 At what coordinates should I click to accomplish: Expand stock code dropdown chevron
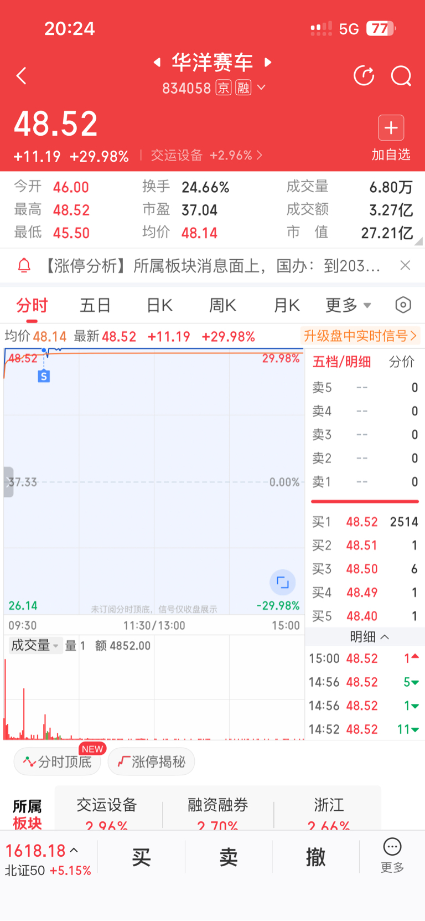pyautogui.click(x=262, y=88)
